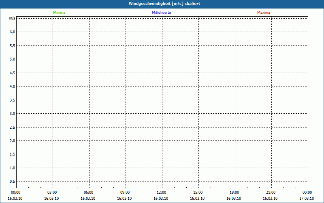Image resolution: width=324 pixels, height=203 pixels.
Task: Click the 15:00 time axis label
Action: click(x=198, y=192)
